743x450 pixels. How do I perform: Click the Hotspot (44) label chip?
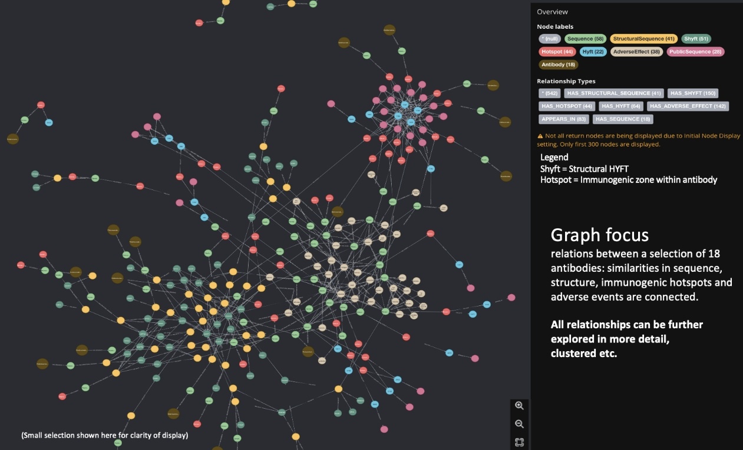click(x=556, y=52)
